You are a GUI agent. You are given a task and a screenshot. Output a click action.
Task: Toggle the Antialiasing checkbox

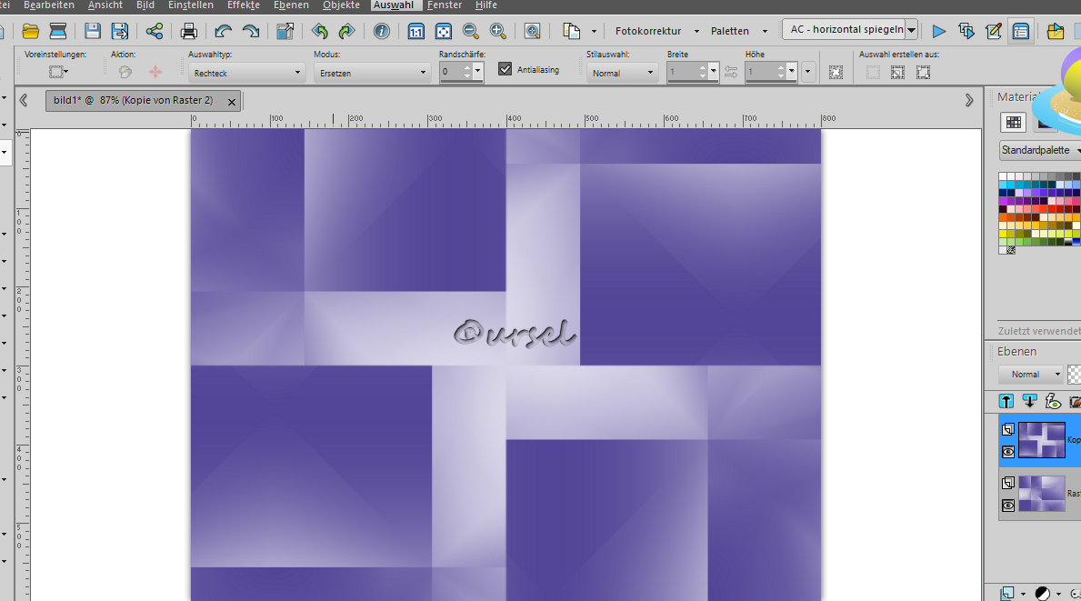(505, 69)
